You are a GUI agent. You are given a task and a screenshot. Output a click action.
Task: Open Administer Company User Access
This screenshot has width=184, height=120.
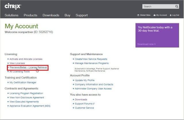(93, 89)
